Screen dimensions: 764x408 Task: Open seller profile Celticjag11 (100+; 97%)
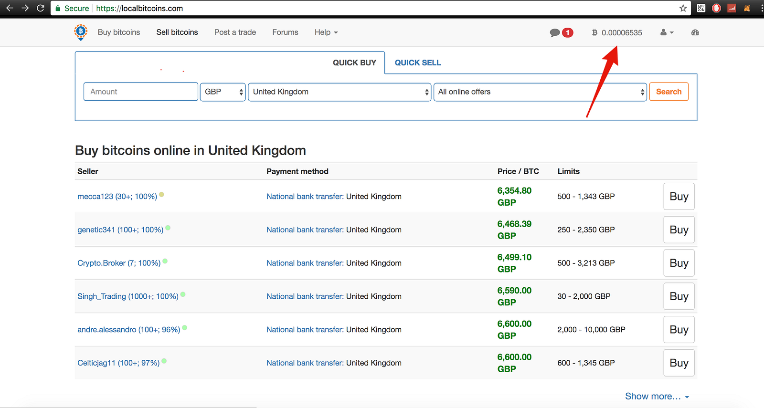[118, 363]
